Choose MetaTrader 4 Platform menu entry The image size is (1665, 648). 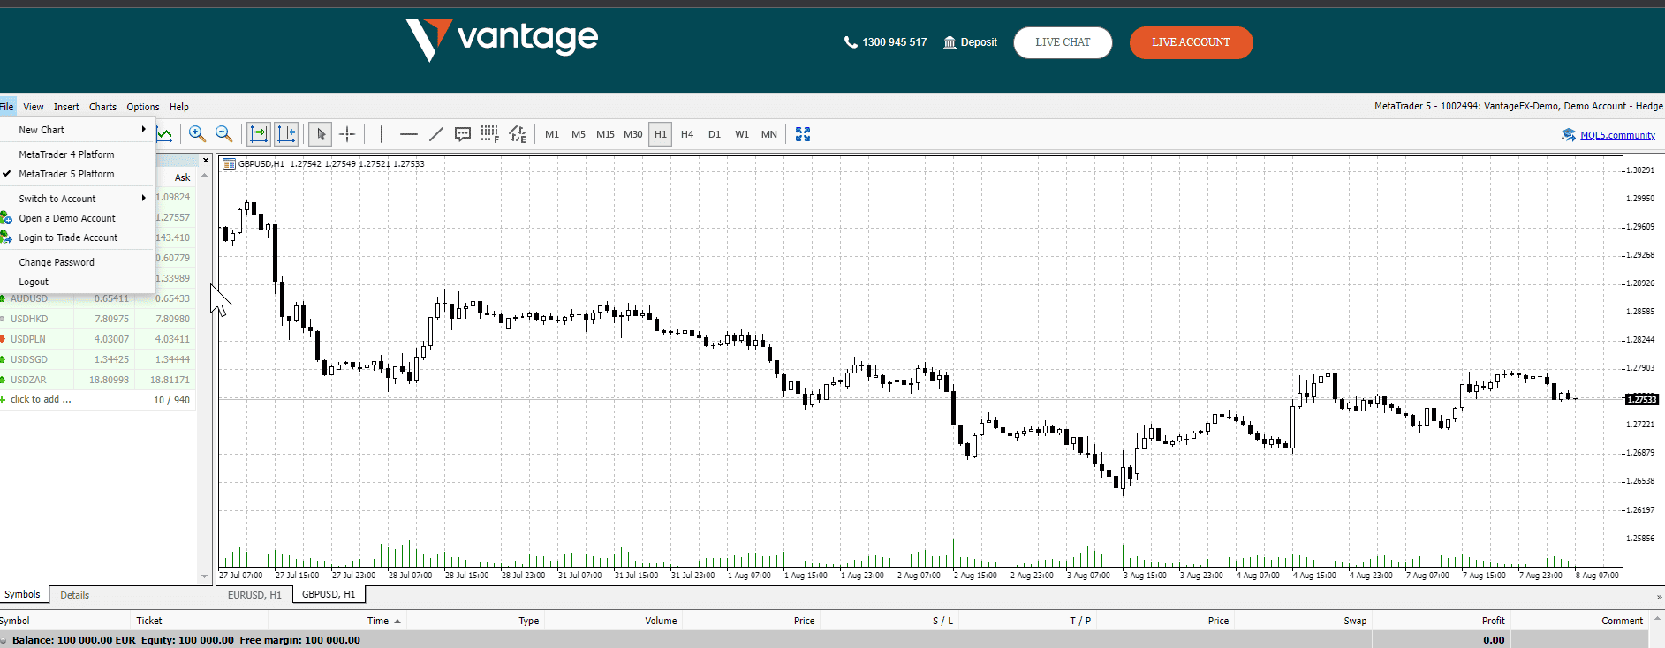coord(78,154)
